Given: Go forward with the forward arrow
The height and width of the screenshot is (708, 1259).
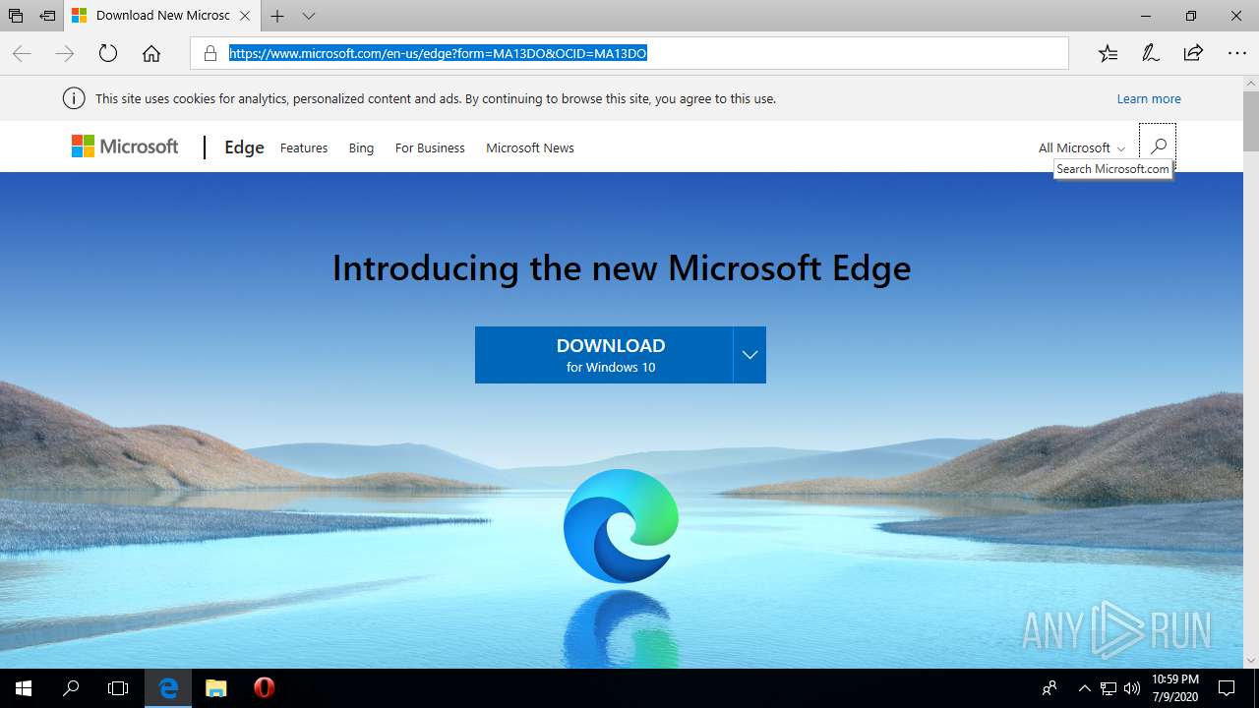Looking at the screenshot, I should 65,53.
